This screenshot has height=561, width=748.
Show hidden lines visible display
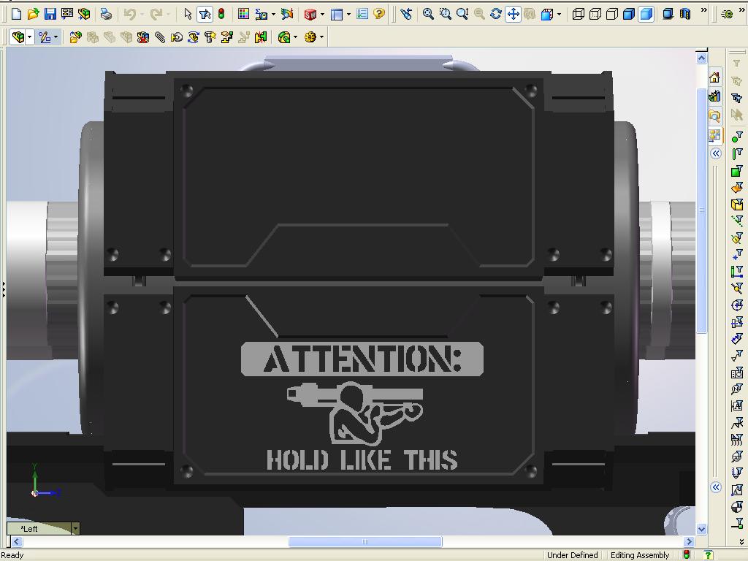pyautogui.click(x=595, y=14)
